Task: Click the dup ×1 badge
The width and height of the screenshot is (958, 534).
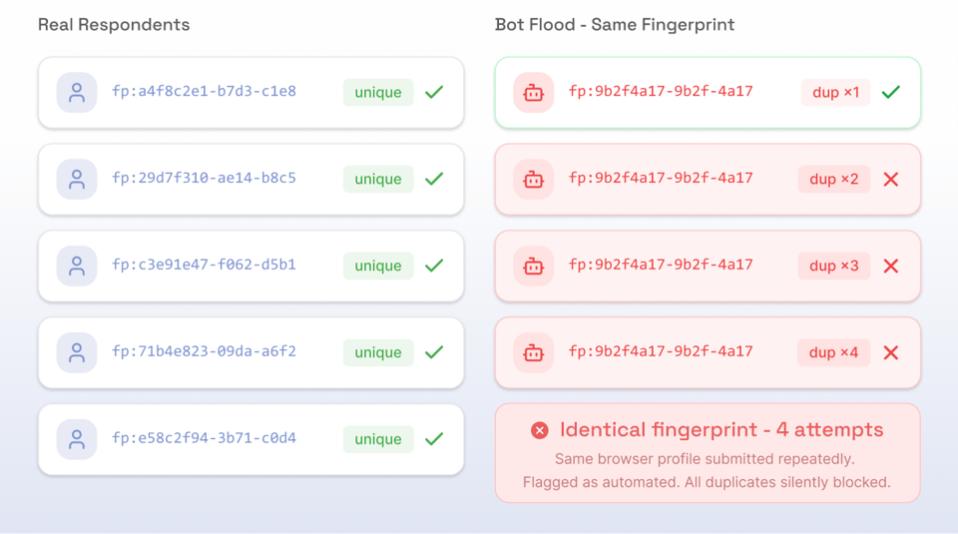Action: pos(835,92)
